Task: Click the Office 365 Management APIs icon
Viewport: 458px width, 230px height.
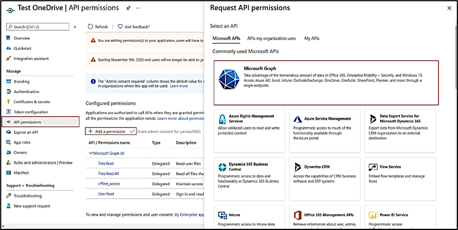Action: click(297, 215)
